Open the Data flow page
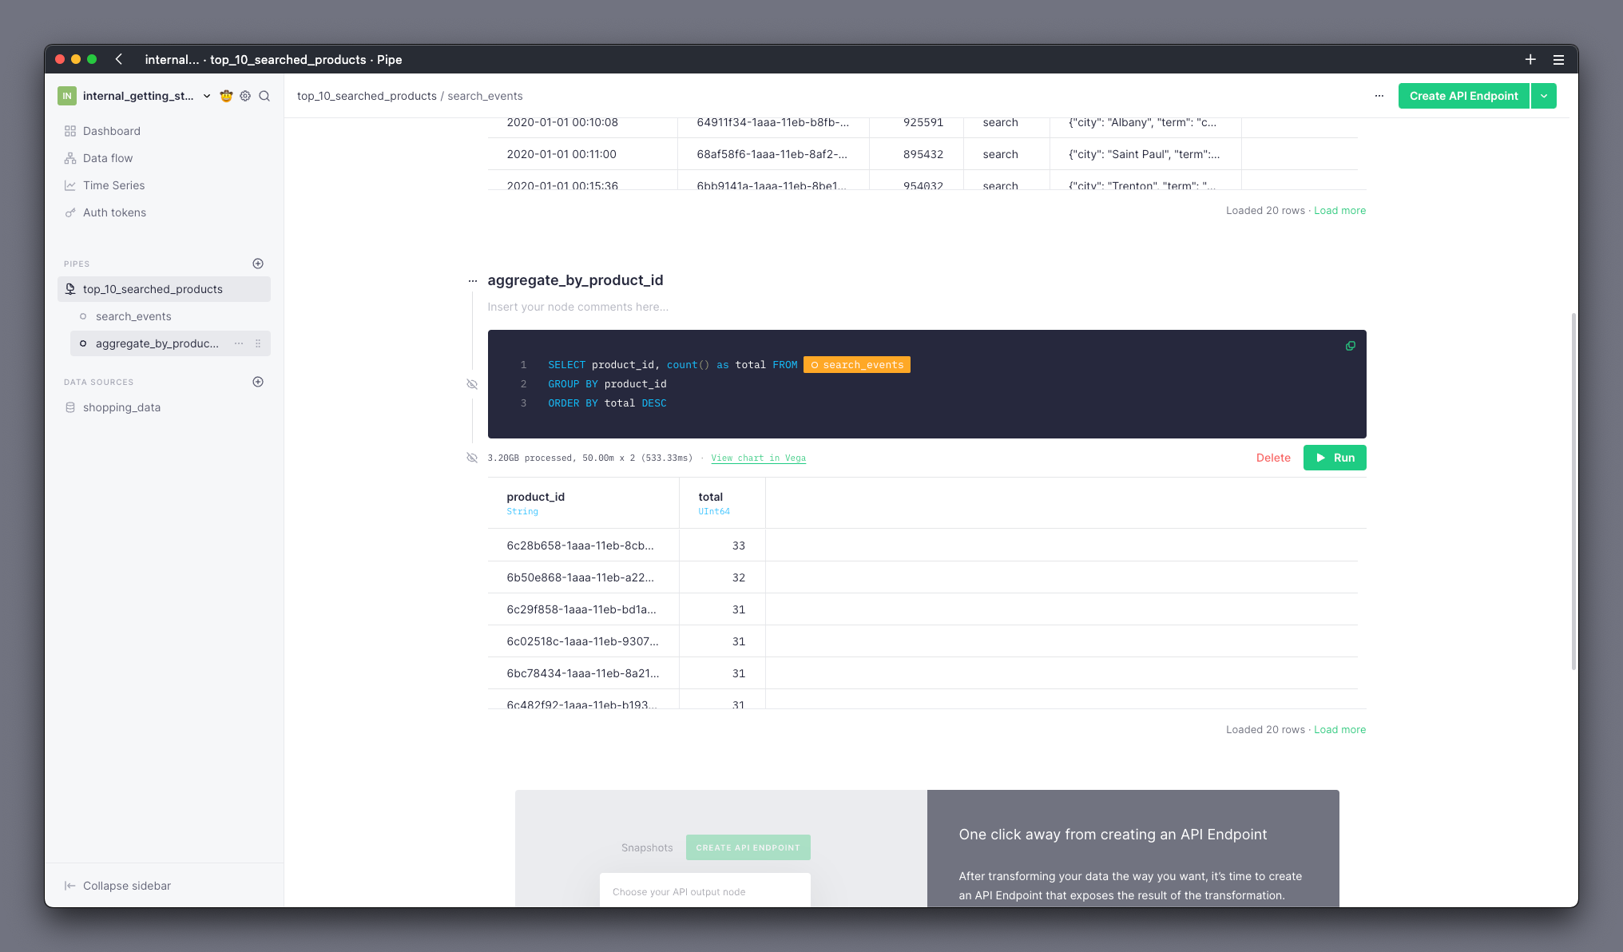The image size is (1623, 952). pos(108,158)
